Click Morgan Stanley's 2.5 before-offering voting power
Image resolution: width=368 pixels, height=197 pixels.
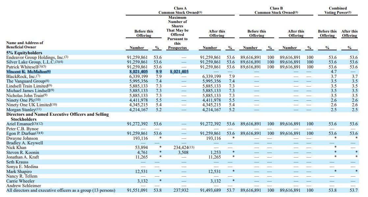[x=333, y=110]
